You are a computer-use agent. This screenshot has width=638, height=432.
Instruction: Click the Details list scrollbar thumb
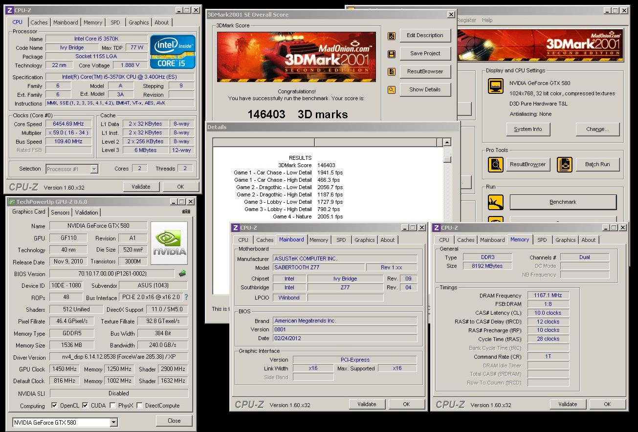[447, 159]
